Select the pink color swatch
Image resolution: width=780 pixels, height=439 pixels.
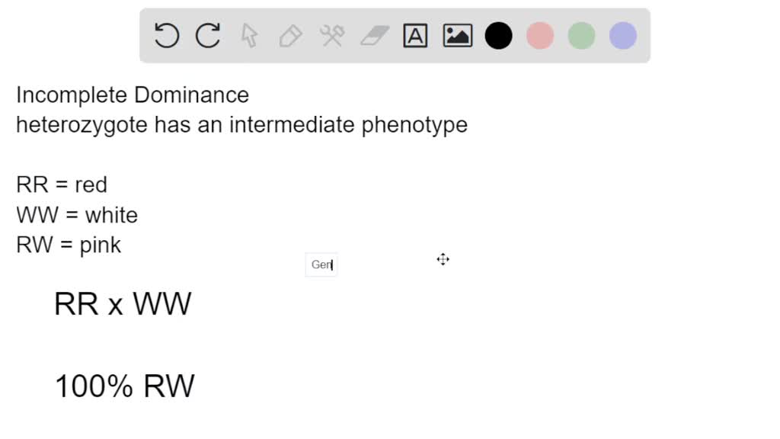pos(540,35)
